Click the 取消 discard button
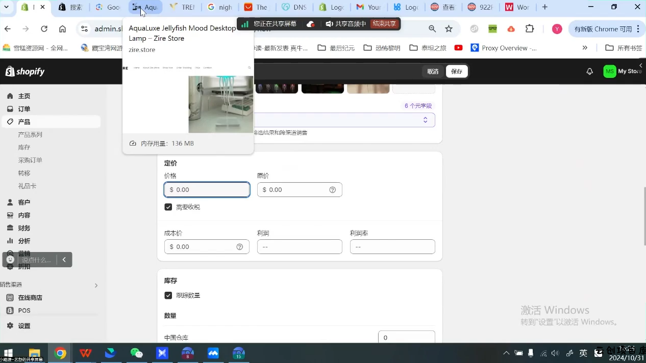 [433, 72]
